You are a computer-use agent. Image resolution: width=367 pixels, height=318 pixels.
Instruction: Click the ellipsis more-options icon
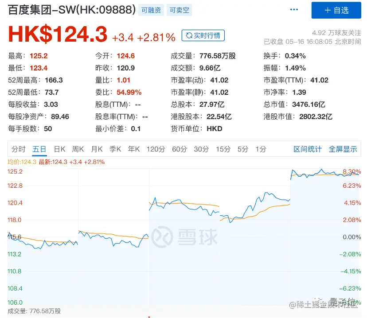click(x=294, y=10)
